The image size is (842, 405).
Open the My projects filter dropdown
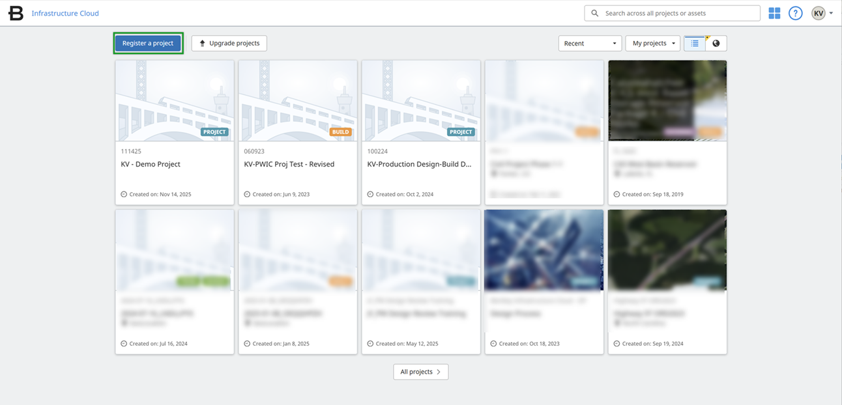(x=652, y=43)
